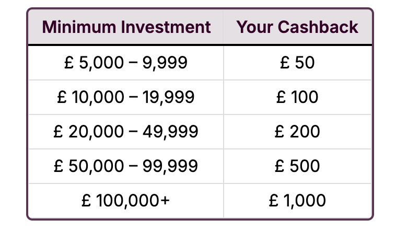Click the pound sign before 10,000

pyautogui.click(x=61, y=97)
